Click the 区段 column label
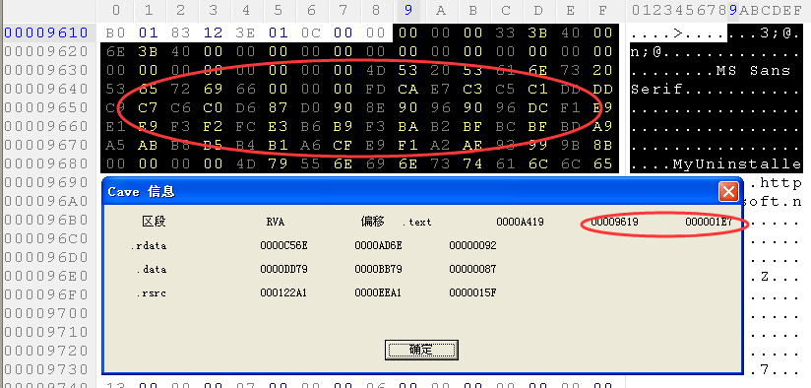 pos(154,222)
